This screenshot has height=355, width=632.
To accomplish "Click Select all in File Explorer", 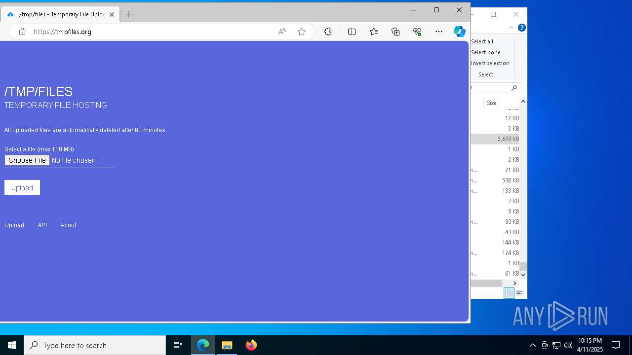I will point(482,41).
